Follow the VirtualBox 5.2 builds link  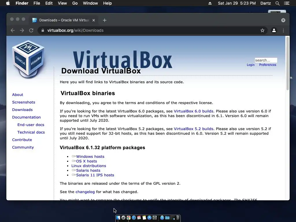[193, 129]
